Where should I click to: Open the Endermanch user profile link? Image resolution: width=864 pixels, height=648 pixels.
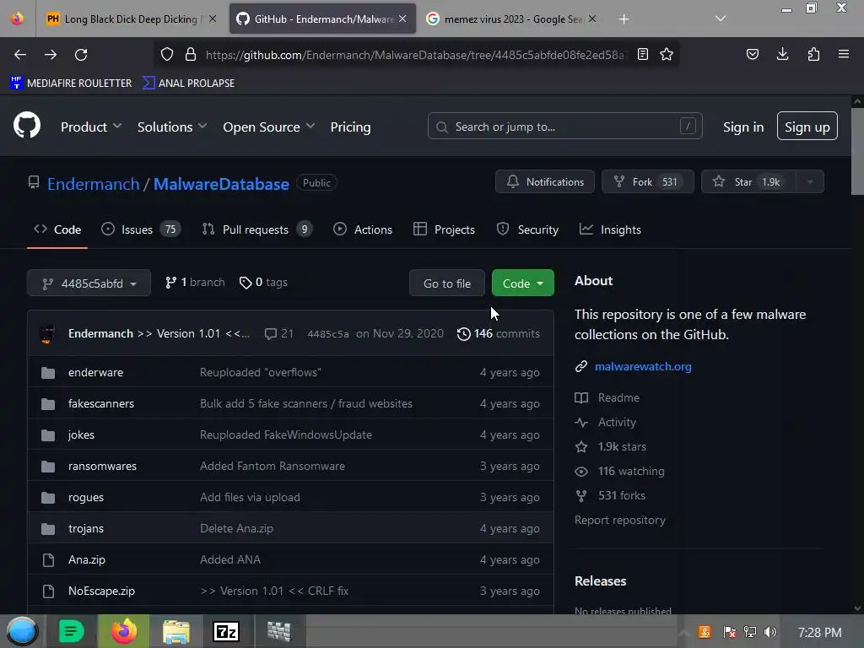click(93, 184)
